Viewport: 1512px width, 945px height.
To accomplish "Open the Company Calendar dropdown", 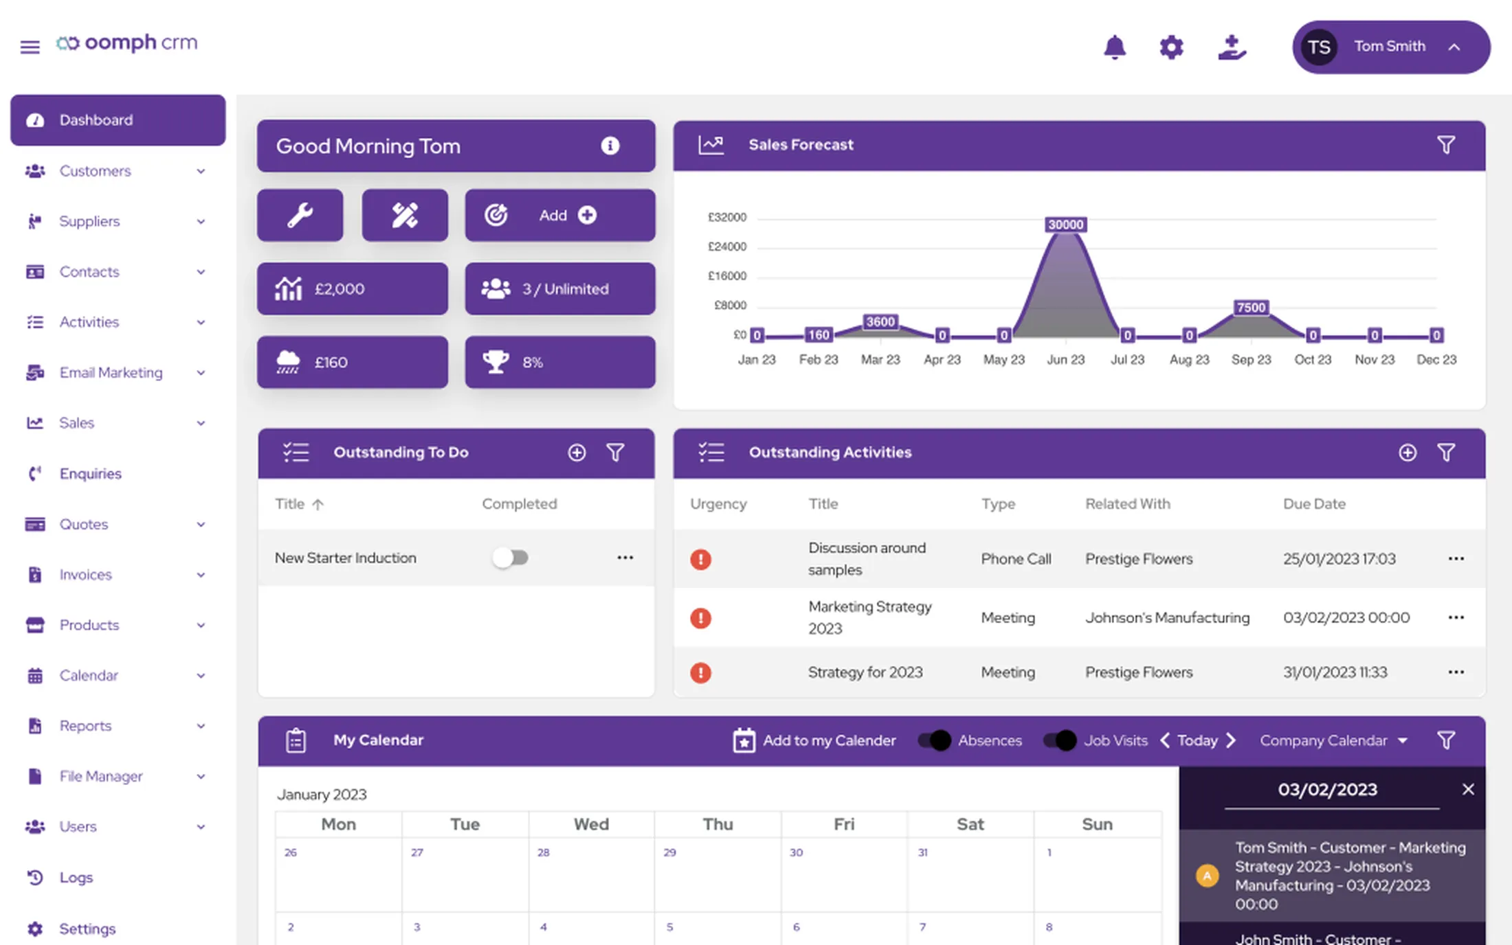I will (1333, 740).
